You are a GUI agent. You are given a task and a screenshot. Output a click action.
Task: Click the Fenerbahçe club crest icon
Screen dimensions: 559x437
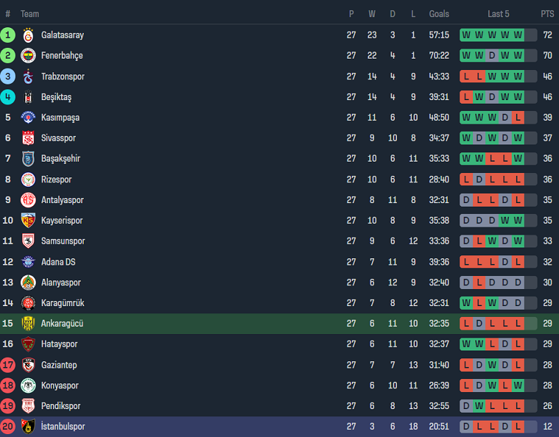point(28,56)
